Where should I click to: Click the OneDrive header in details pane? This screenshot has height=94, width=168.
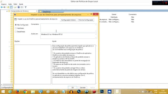click(x=47, y=12)
